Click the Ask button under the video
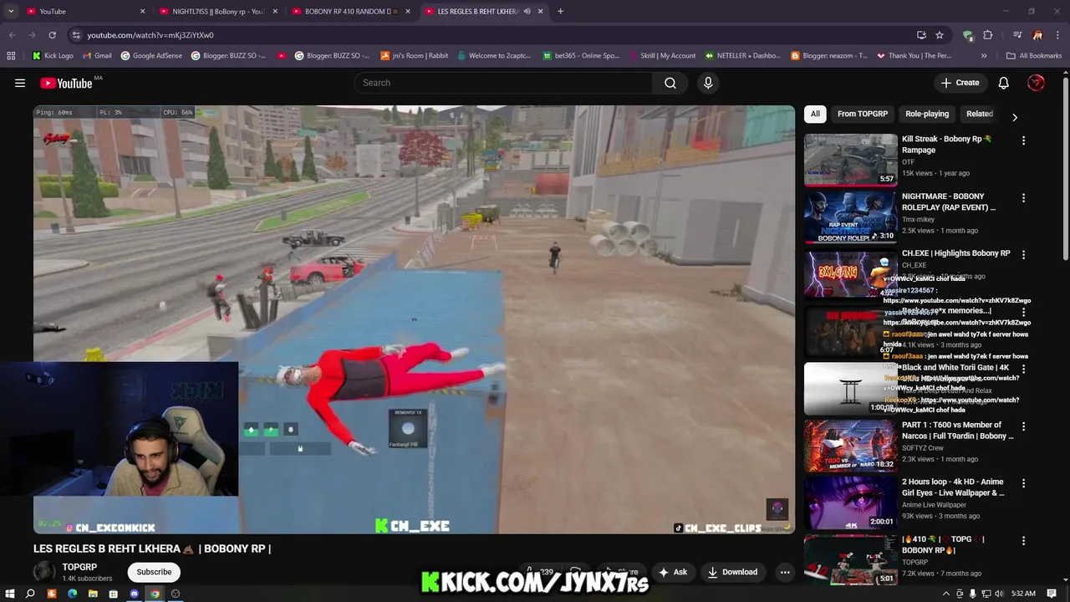This screenshot has width=1070, height=602. point(673,572)
